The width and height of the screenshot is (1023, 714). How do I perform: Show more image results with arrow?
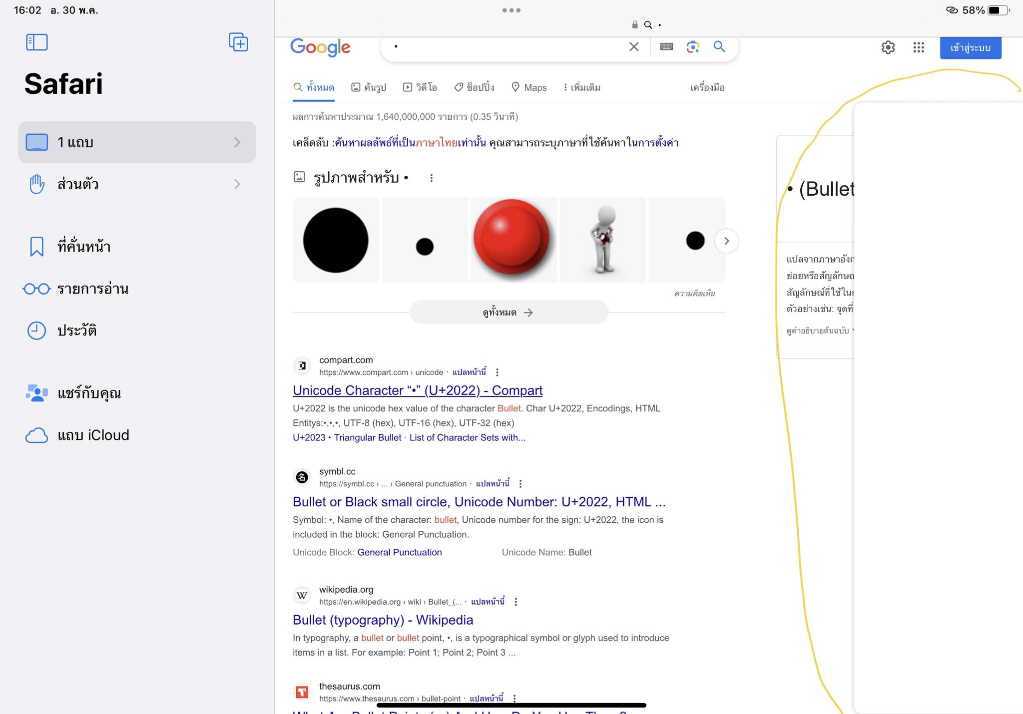pyautogui.click(x=727, y=241)
